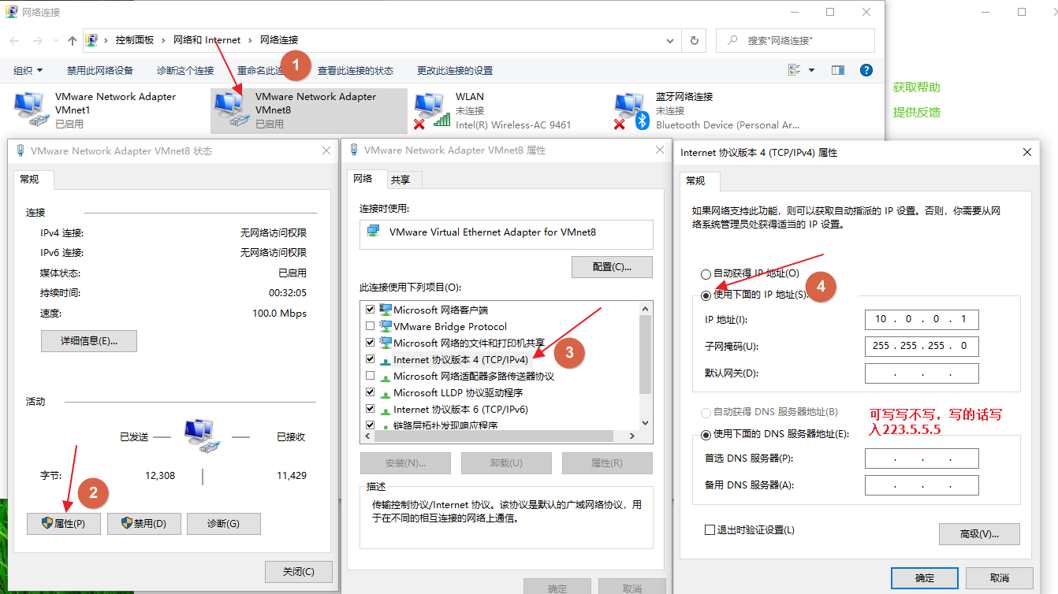Toggle Microsoft 网络的文件和打印机共享 checkbox
The height and width of the screenshot is (594, 1058).
point(371,343)
